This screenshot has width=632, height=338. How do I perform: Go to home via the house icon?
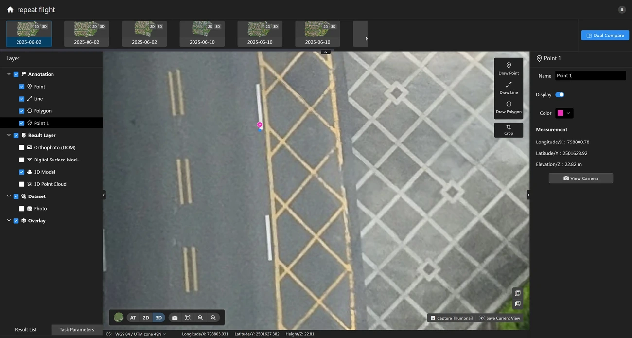tap(10, 10)
